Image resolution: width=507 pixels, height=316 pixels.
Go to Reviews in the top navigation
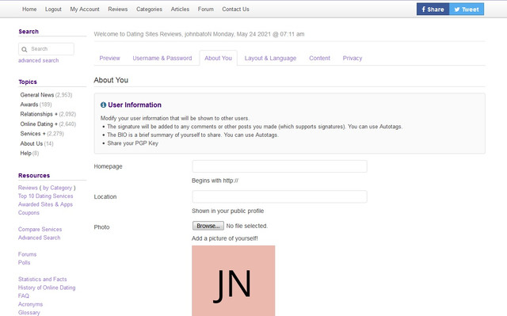coord(118,9)
